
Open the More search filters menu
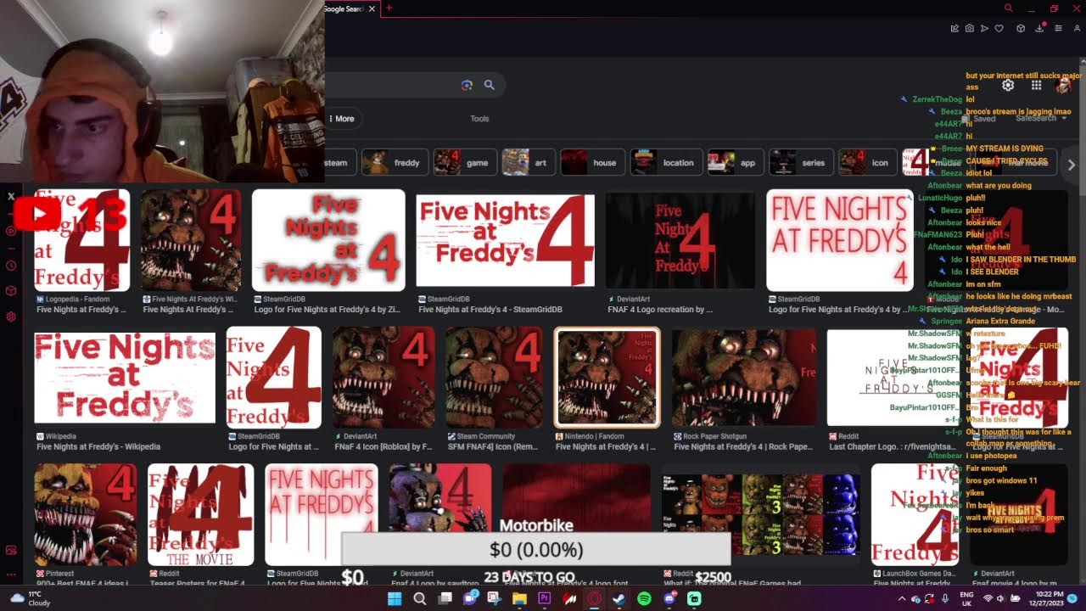pyautogui.click(x=342, y=119)
